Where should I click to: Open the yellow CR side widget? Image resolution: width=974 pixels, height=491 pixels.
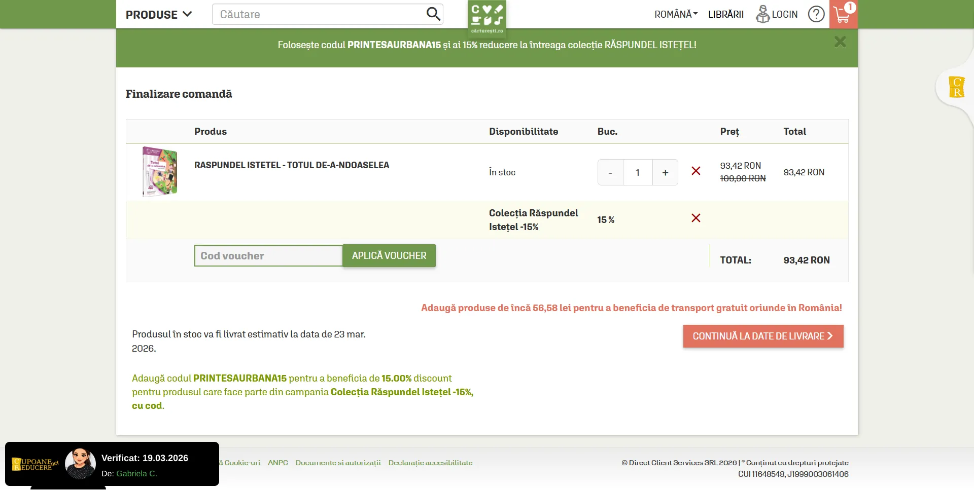(x=956, y=87)
